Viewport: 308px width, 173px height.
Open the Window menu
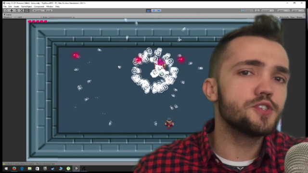click(50, 6)
